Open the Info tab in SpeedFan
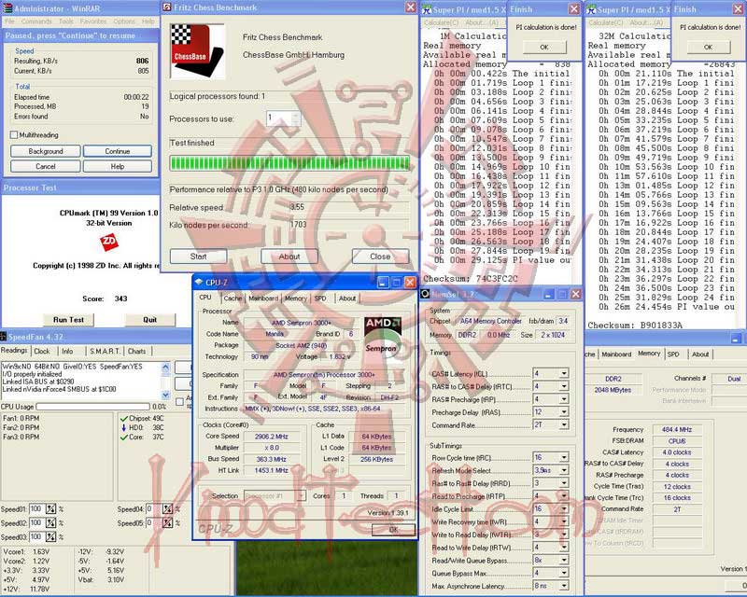The image size is (747, 597). pyautogui.click(x=67, y=351)
